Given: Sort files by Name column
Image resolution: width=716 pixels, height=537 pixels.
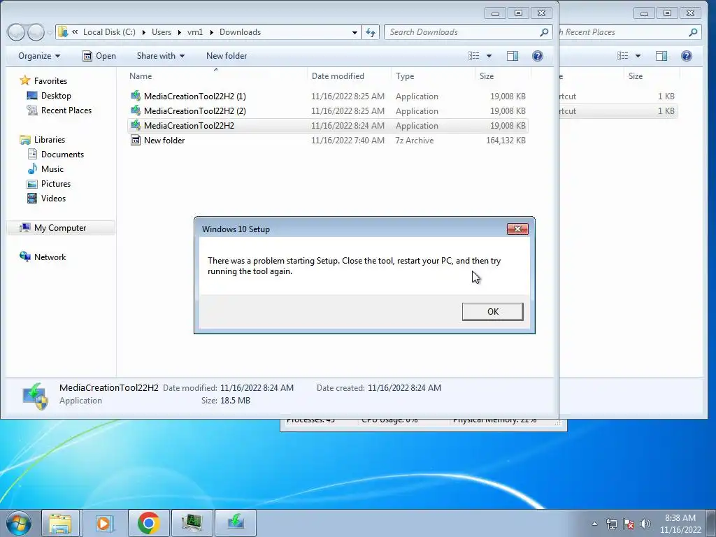Looking at the screenshot, I should (x=217, y=76).
